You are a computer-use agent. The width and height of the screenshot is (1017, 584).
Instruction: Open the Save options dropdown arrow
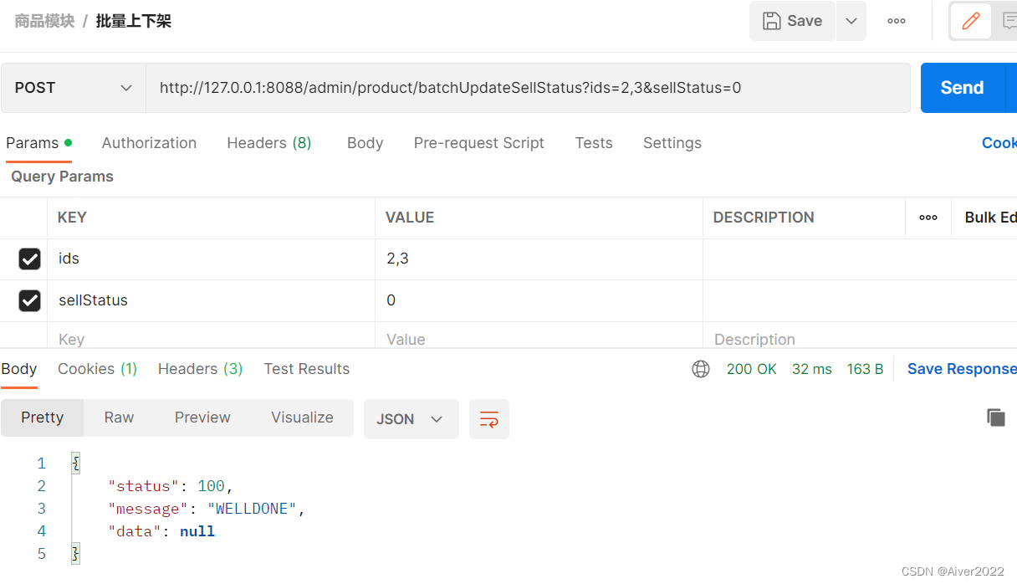(x=851, y=21)
